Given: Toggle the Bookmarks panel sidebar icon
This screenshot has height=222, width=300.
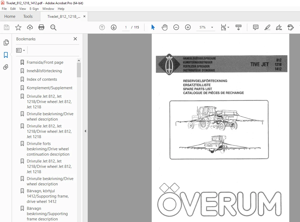Looking at the screenshot, I should pos(6,55).
